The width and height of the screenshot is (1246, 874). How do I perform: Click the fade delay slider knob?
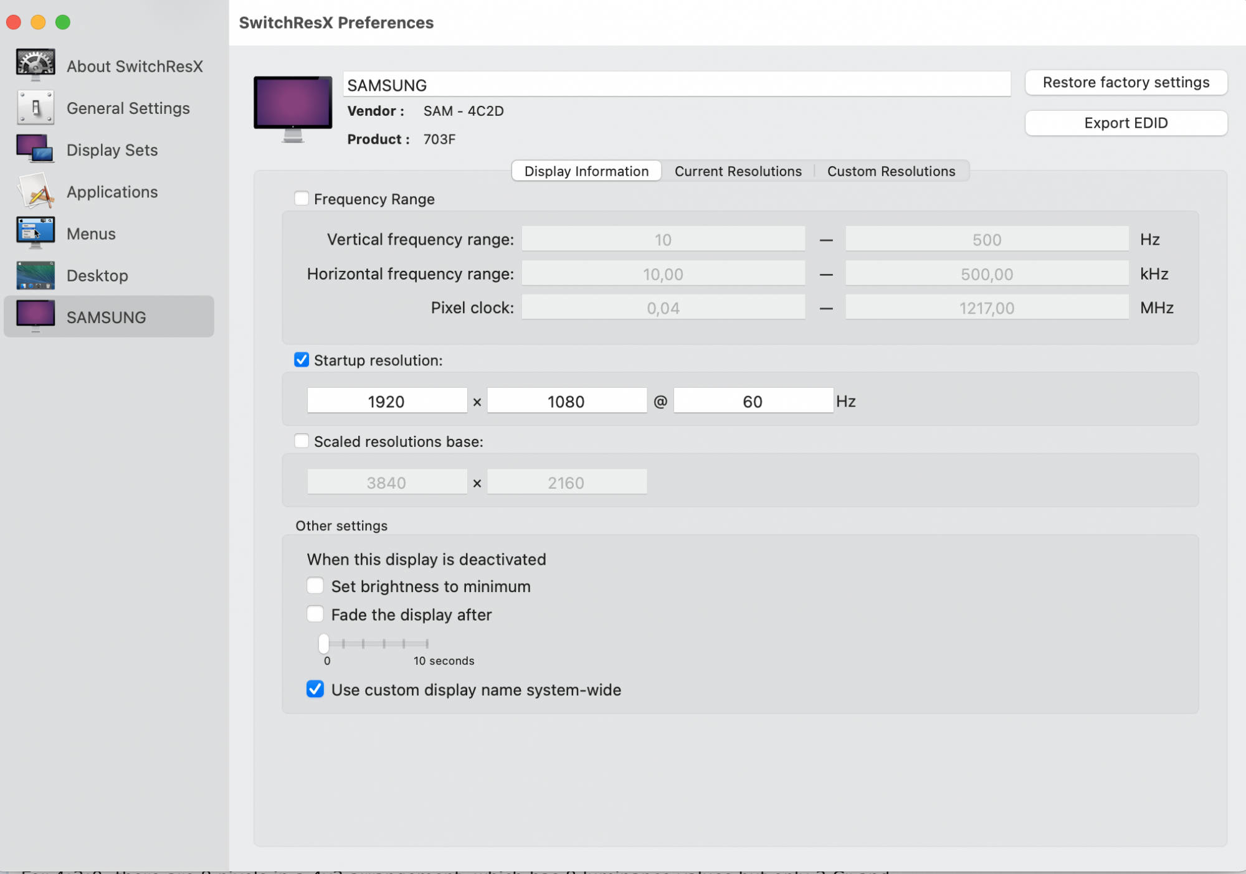pos(324,643)
